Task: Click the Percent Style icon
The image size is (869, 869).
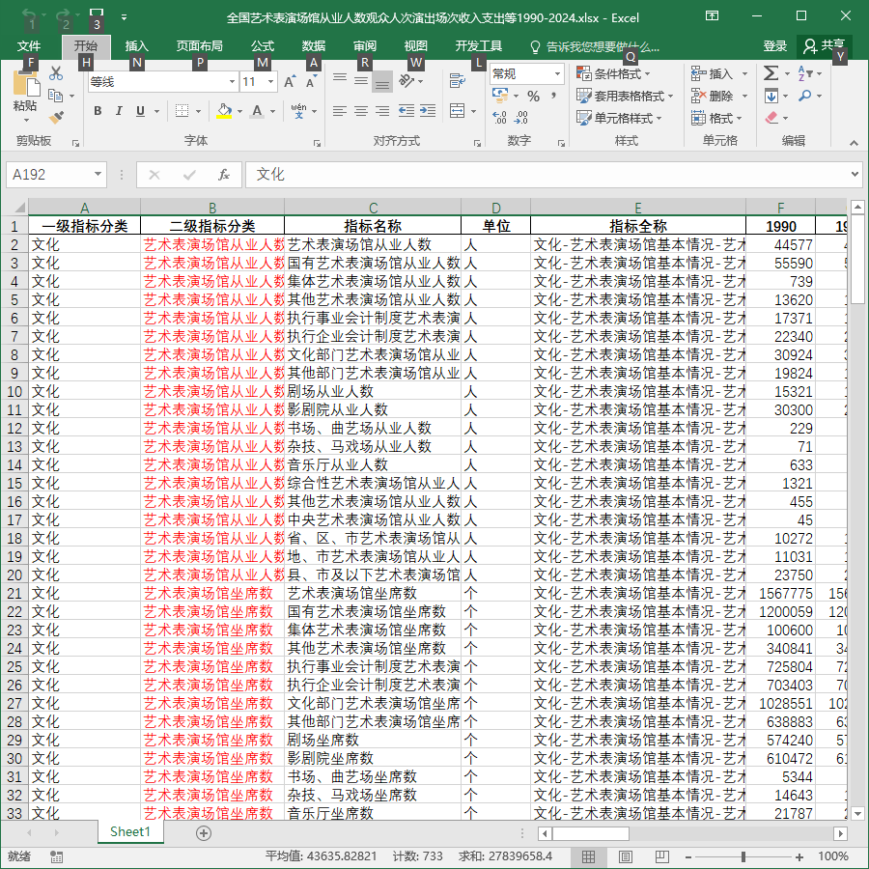Action: point(533,96)
